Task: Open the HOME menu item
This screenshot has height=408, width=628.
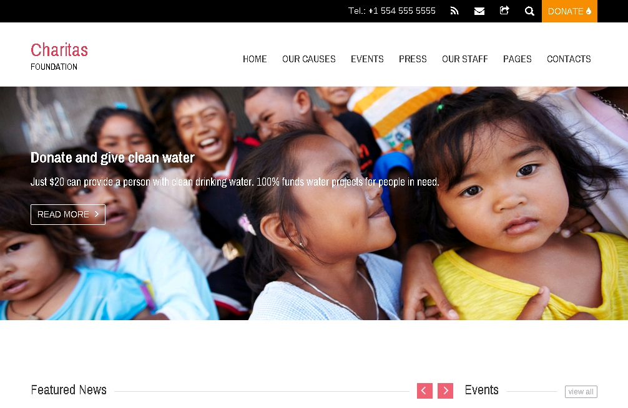Action: 255,59
